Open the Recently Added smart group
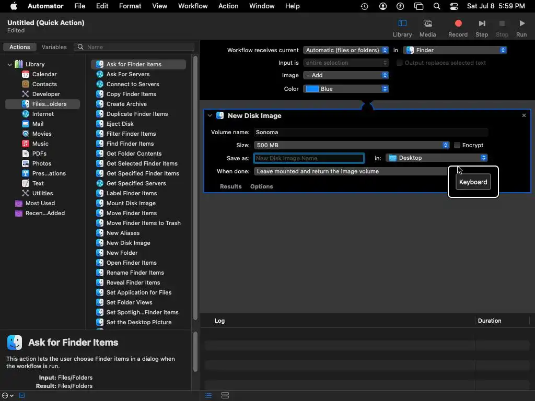This screenshot has height=401, width=535. [x=45, y=213]
